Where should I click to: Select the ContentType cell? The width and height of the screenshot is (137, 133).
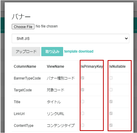(x=24, y=126)
